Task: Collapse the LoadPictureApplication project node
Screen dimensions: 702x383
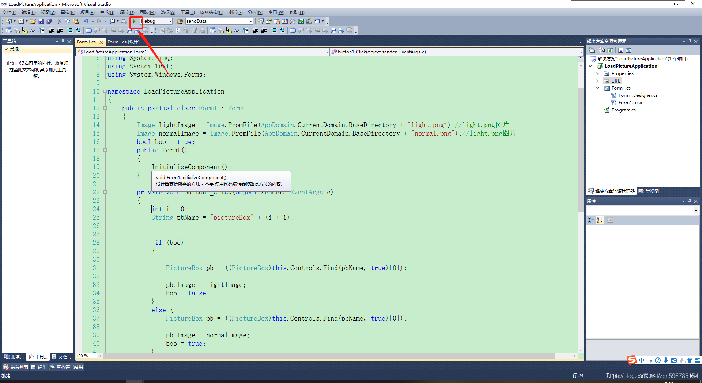Action: pos(590,66)
